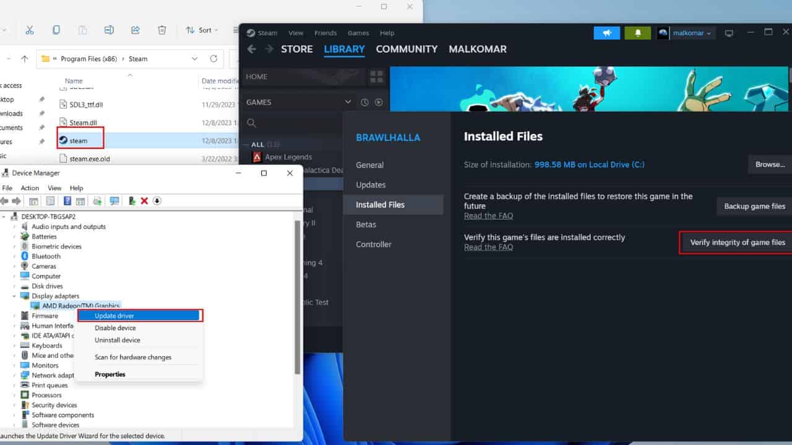
Task: Click Device Manager's Back arrow toolbar icon
Action: [x=6, y=201]
